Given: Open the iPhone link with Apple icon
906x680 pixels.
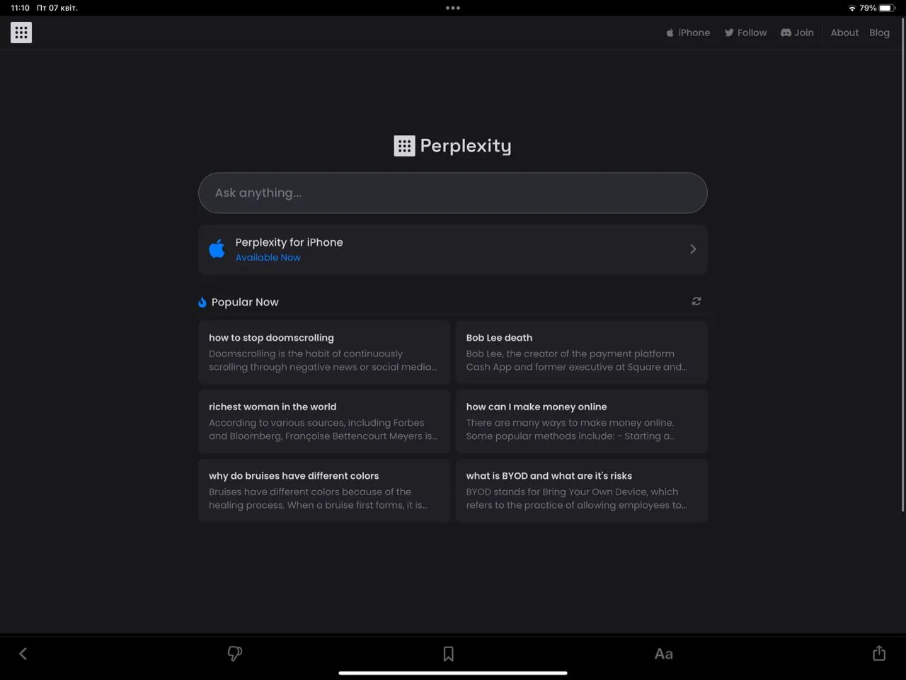Looking at the screenshot, I should click(688, 33).
